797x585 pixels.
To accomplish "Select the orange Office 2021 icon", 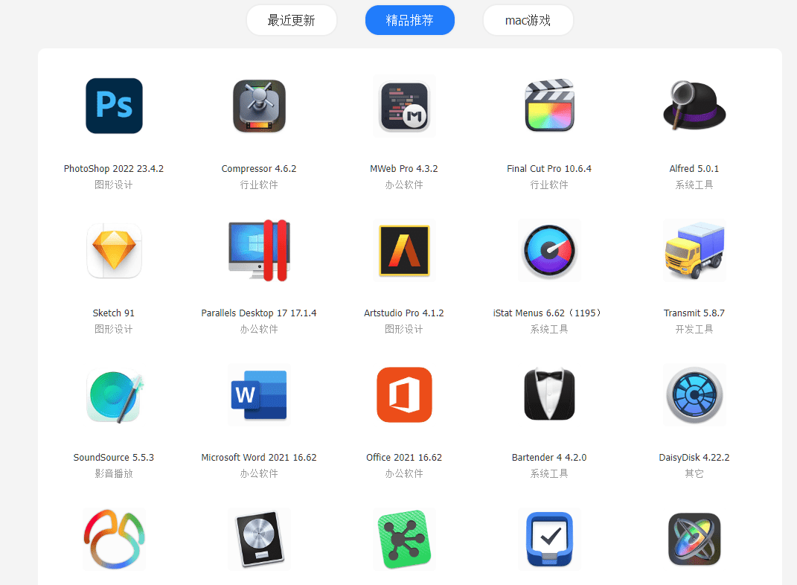I will click(404, 395).
